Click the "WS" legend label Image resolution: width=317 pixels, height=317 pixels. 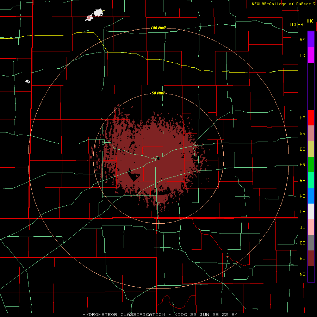point(302,196)
